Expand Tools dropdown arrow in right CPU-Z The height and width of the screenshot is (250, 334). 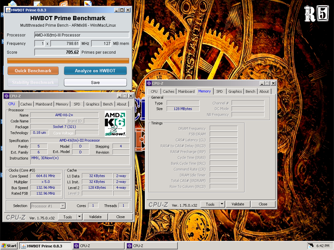pos(222,204)
